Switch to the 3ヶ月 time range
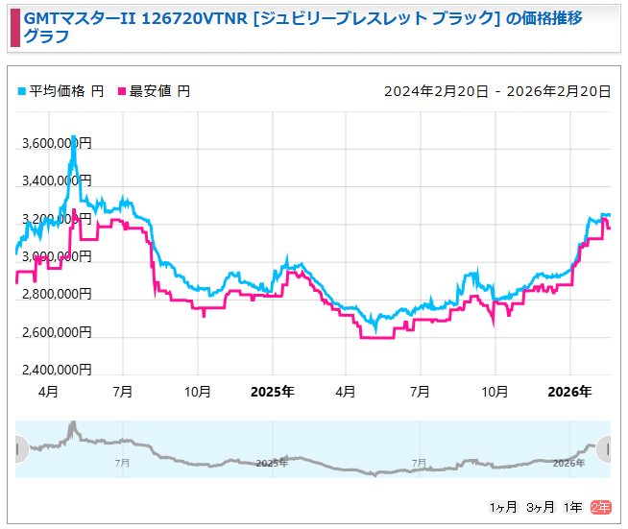This screenshot has height=529, width=628. click(x=540, y=507)
